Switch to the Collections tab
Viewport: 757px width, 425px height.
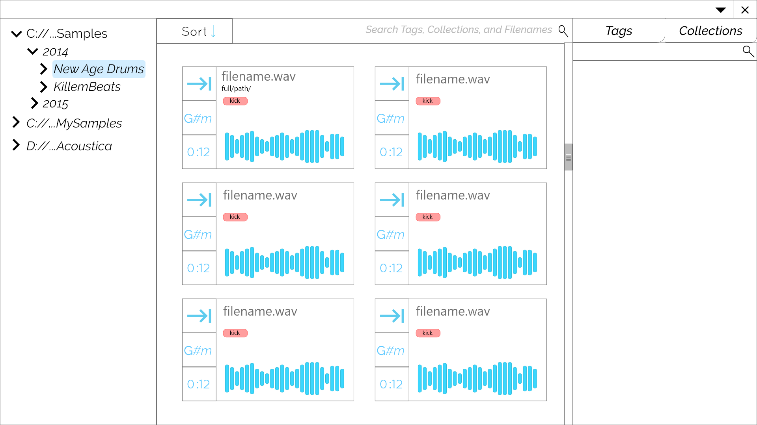(710, 31)
